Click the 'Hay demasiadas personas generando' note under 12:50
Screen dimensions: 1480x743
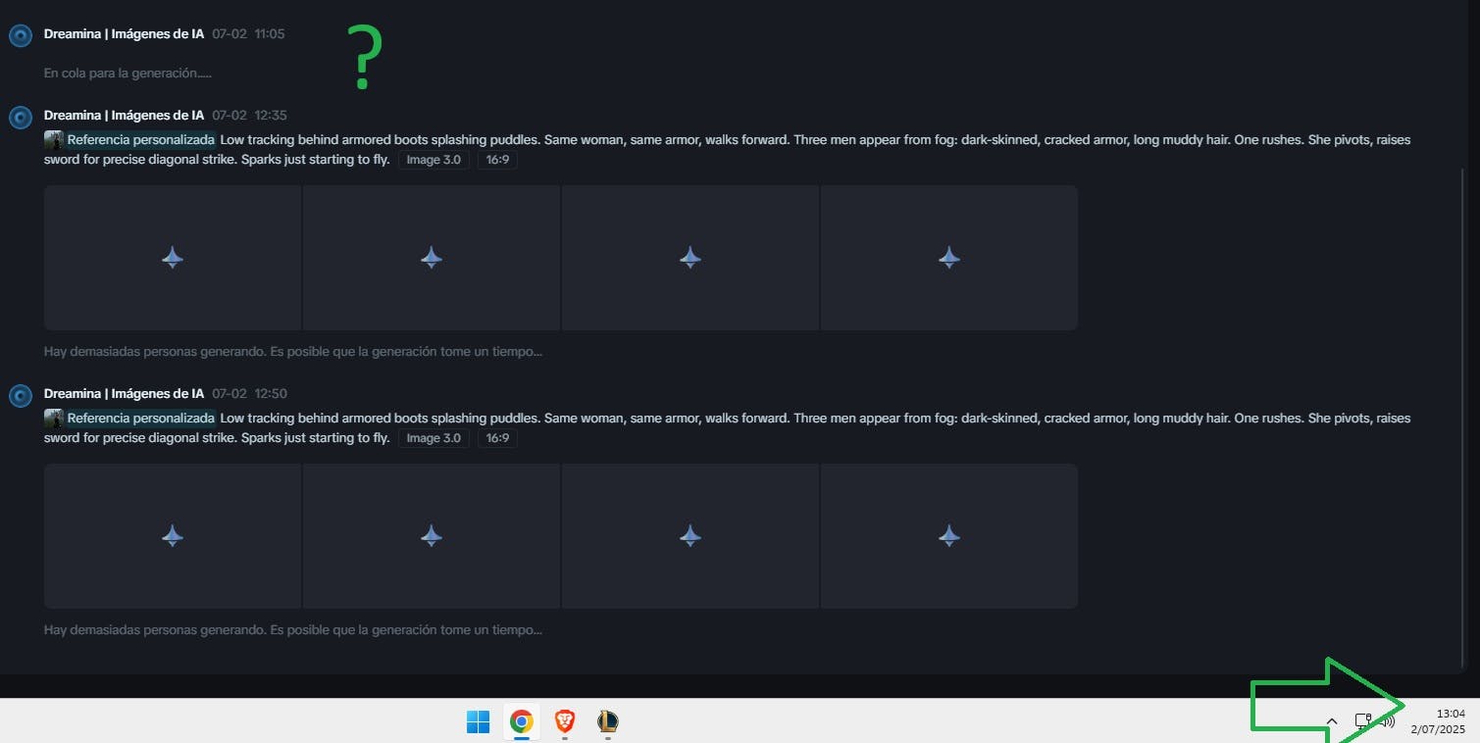coord(293,629)
